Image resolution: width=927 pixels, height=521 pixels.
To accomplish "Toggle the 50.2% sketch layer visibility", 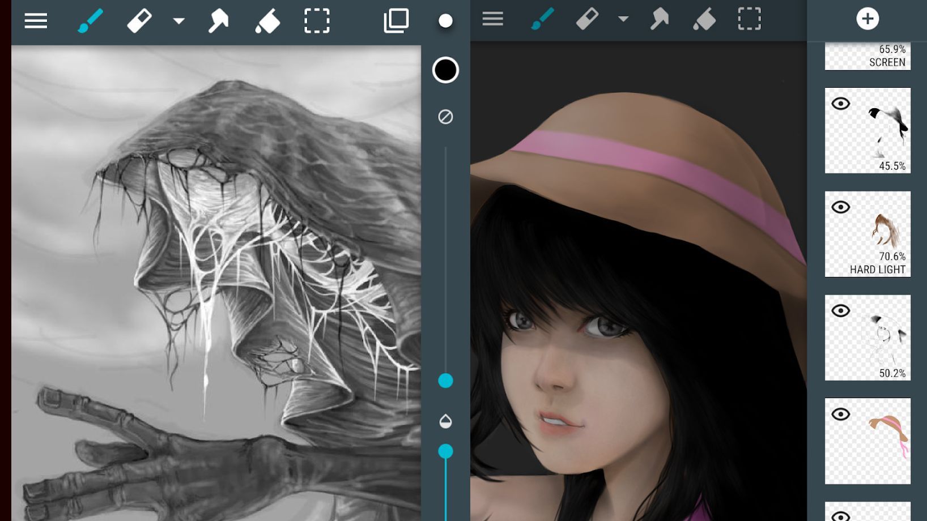I will click(842, 311).
